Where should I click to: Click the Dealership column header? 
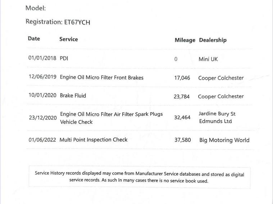tap(213, 40)
